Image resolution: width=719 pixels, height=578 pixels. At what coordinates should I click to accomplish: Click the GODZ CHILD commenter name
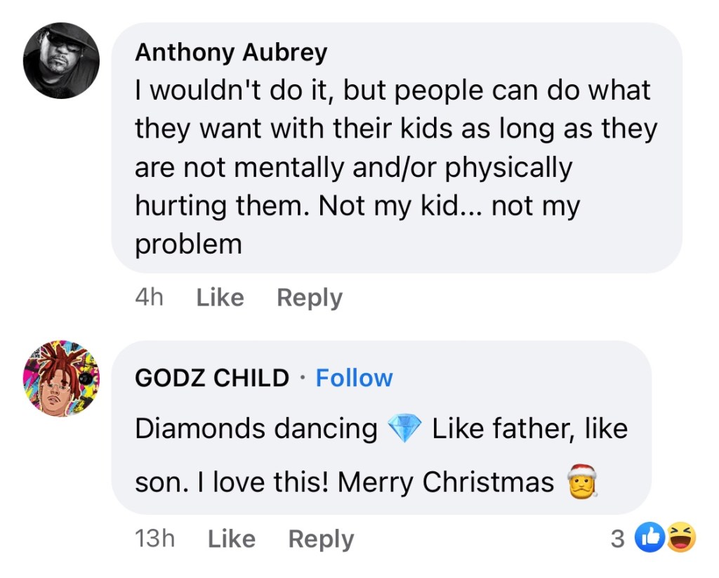(x=211, y=378)
